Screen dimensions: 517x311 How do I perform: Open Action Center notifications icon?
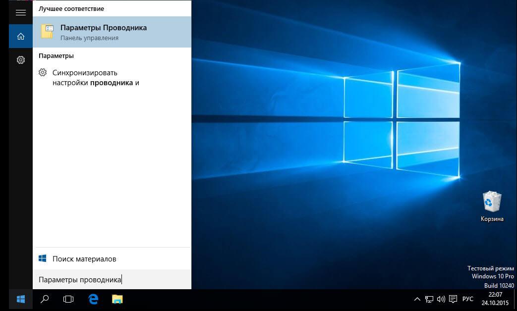click(453, 299)
